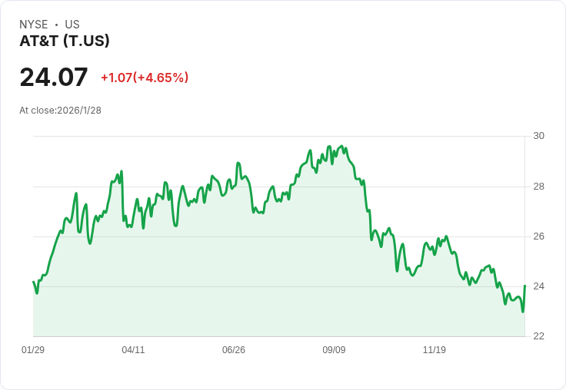Click the At close 2026/1/28 text
The image size is (566, 390).
click(x=60, y=111)
